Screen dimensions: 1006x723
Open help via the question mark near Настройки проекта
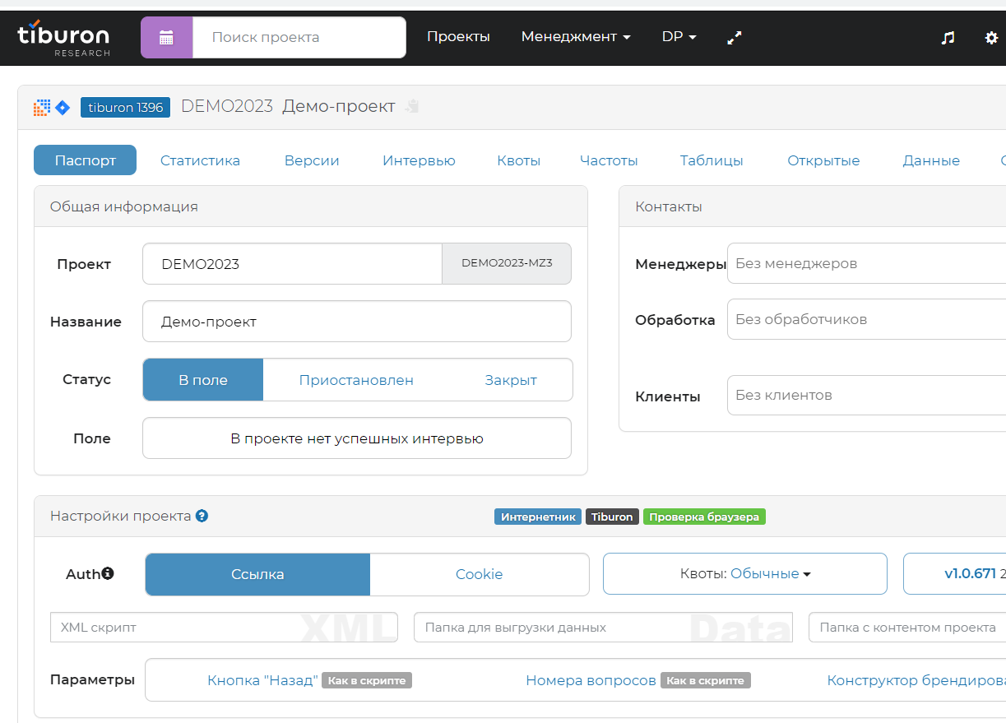pyautogui.click(x=202, y=516)
